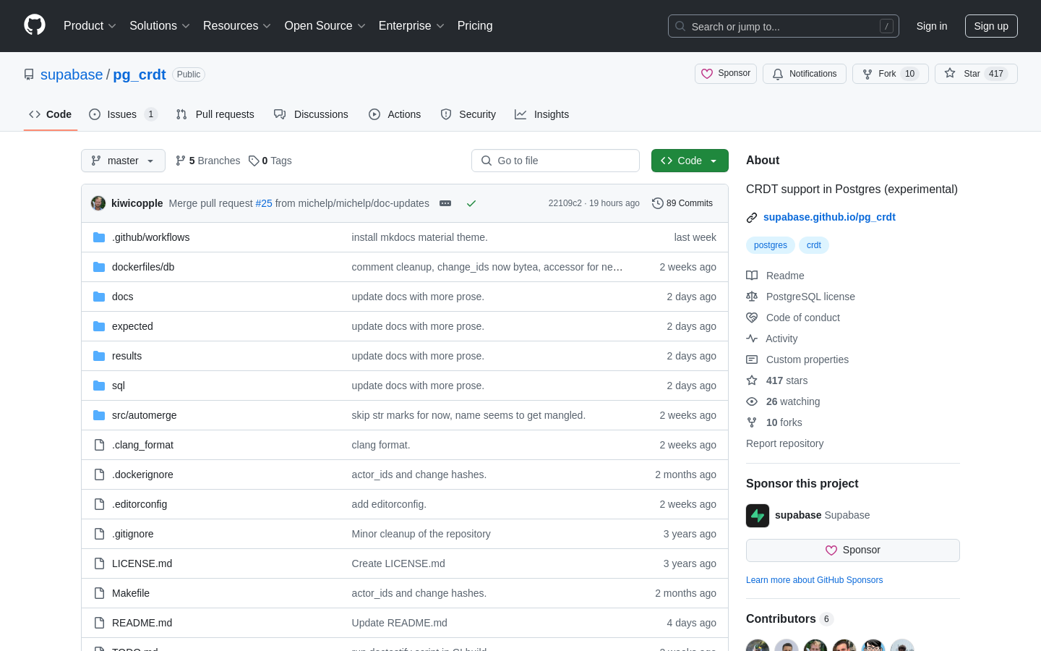Click the green checkmark build status icon
The width and height of the screenshot is (1041, 651).
pyautogui.click(x=471, y=203)
